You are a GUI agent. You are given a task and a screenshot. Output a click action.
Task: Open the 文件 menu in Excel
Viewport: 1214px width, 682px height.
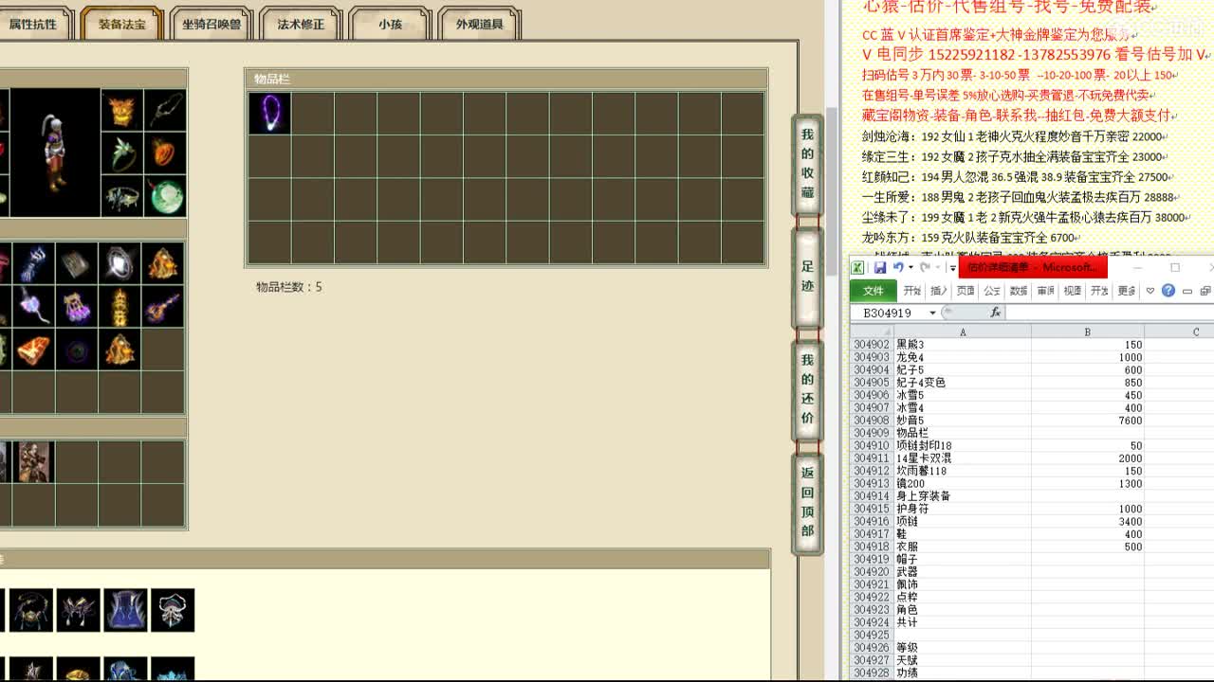(x=872, y=291)
